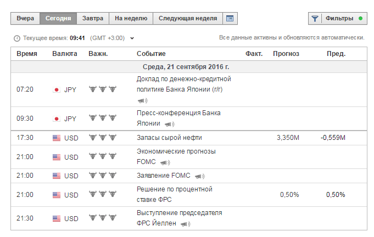Click speaker icon after ФРС Йеллен
The width and height of the screenshot is (374, 237).
click(x=185, y=224)
